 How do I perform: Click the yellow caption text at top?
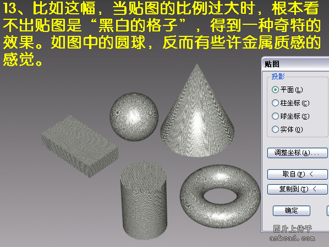point(162,34)
